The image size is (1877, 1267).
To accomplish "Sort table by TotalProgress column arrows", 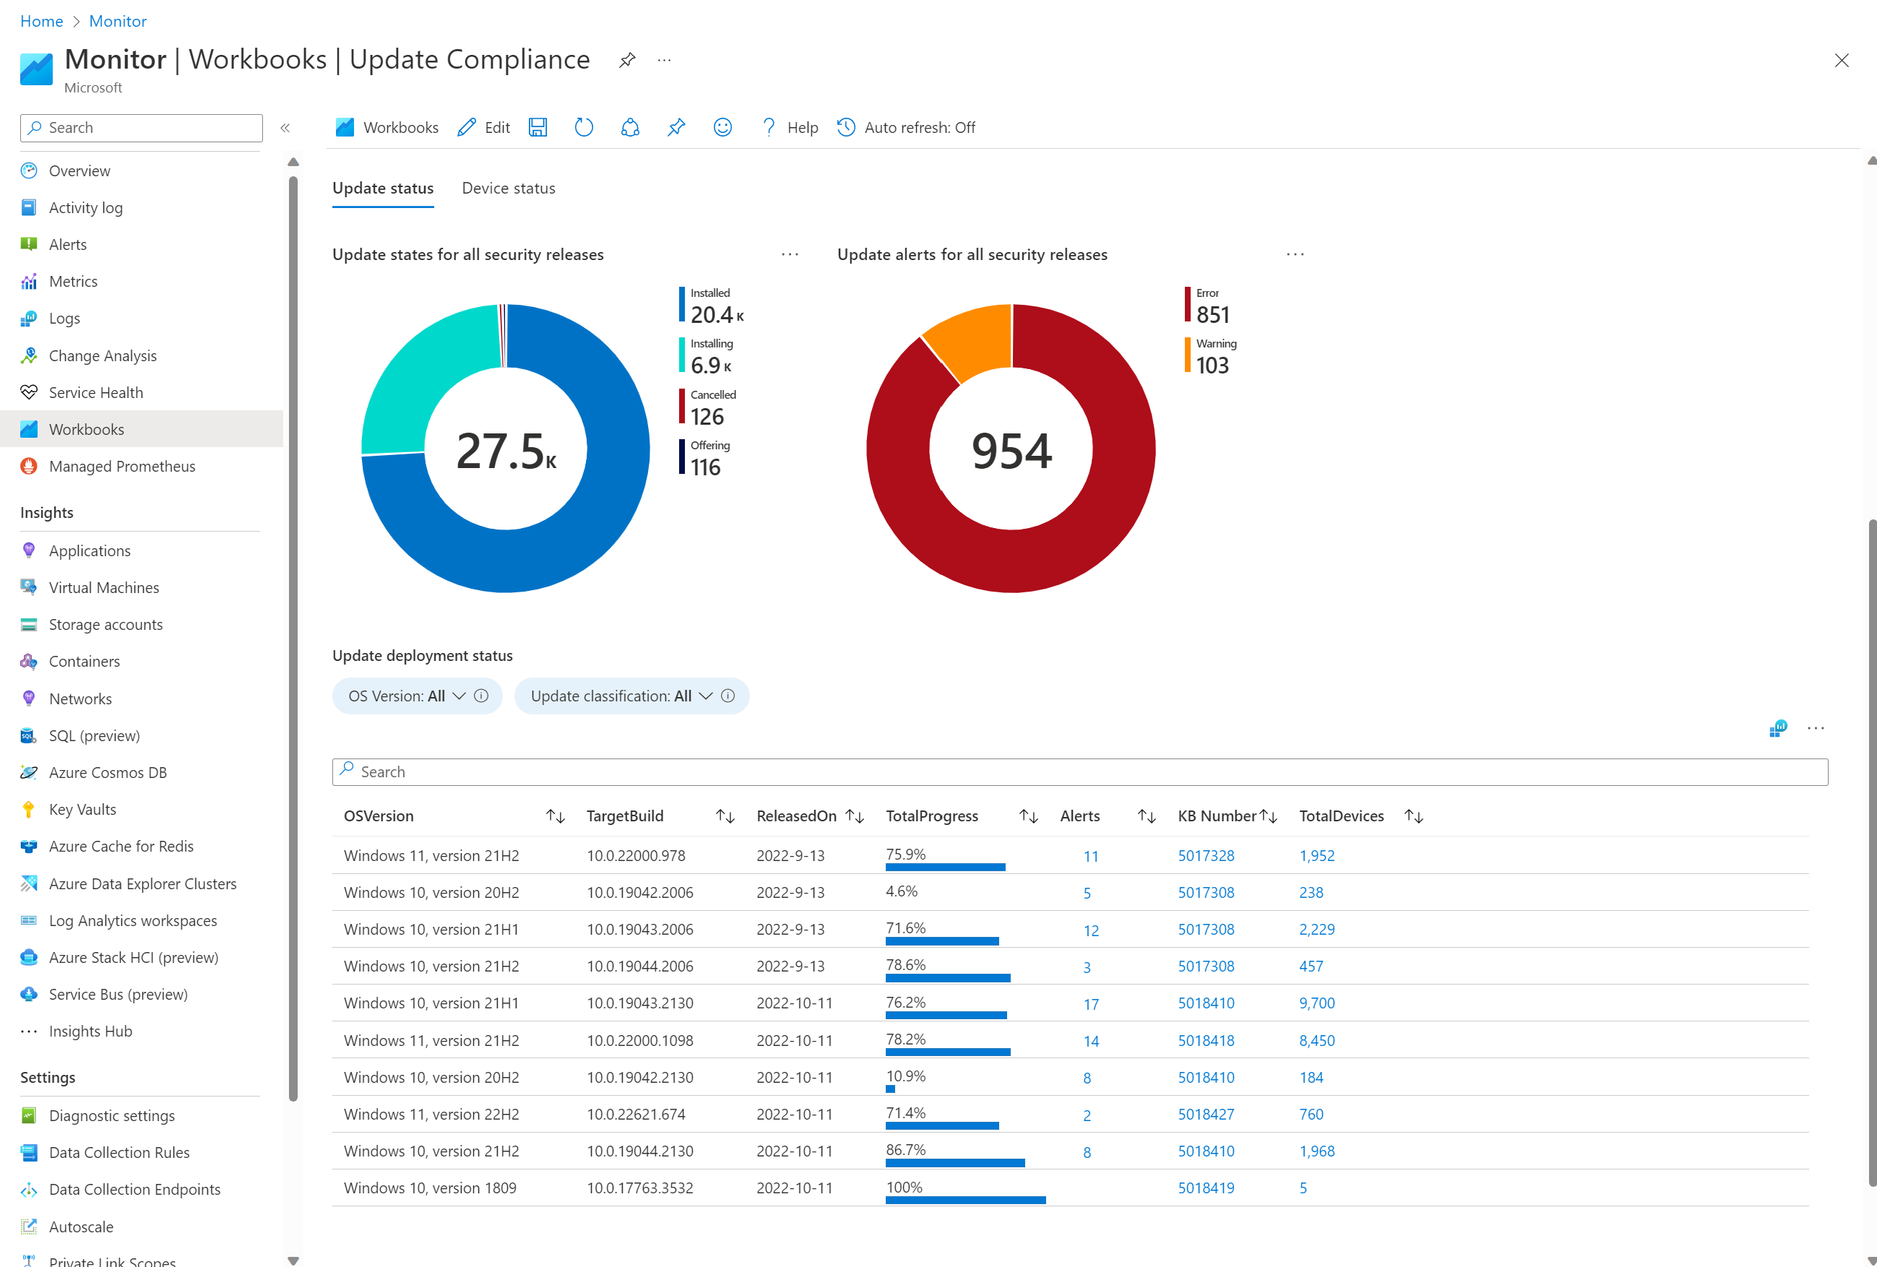I will [x=1027, y=816].
